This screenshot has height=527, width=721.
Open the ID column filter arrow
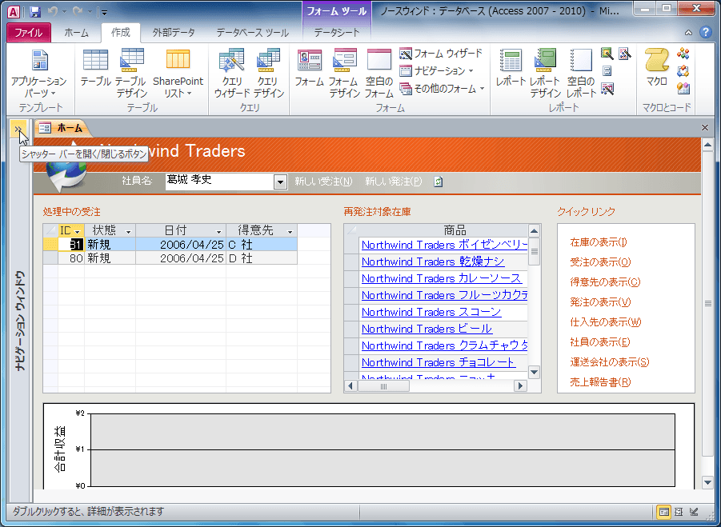point(78,232)
